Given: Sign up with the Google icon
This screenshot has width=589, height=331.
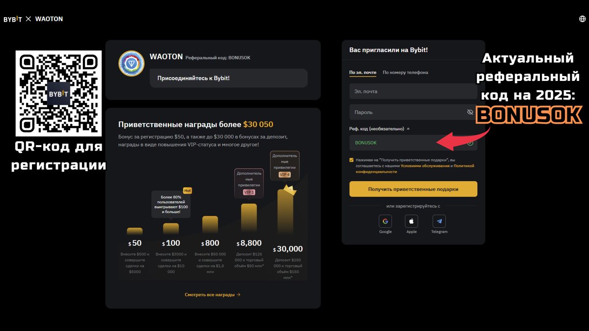Looking at the screenshot, I should tap(385, 221).
